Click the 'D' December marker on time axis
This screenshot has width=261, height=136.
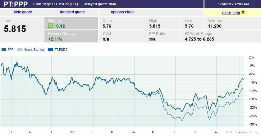[x=51, y=132]
